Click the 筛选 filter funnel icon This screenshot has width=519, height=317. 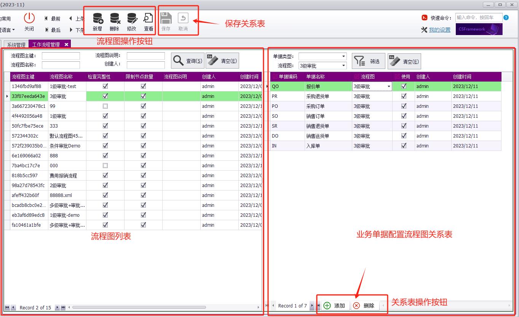359,61
